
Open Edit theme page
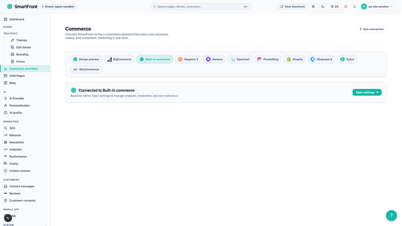pyautogui.click(x=23, y=47)
